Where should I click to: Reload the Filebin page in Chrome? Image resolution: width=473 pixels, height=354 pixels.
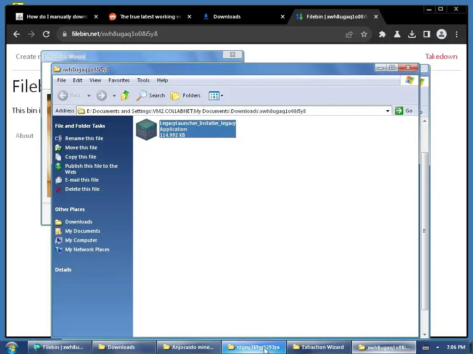pyautogui.click(x=46, y=34)
